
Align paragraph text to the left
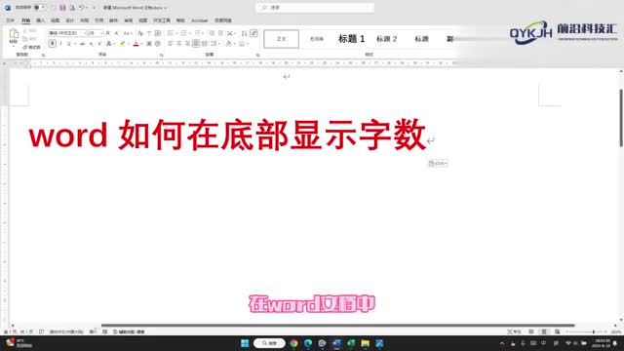pyautogui.click(x=170, y=44)
